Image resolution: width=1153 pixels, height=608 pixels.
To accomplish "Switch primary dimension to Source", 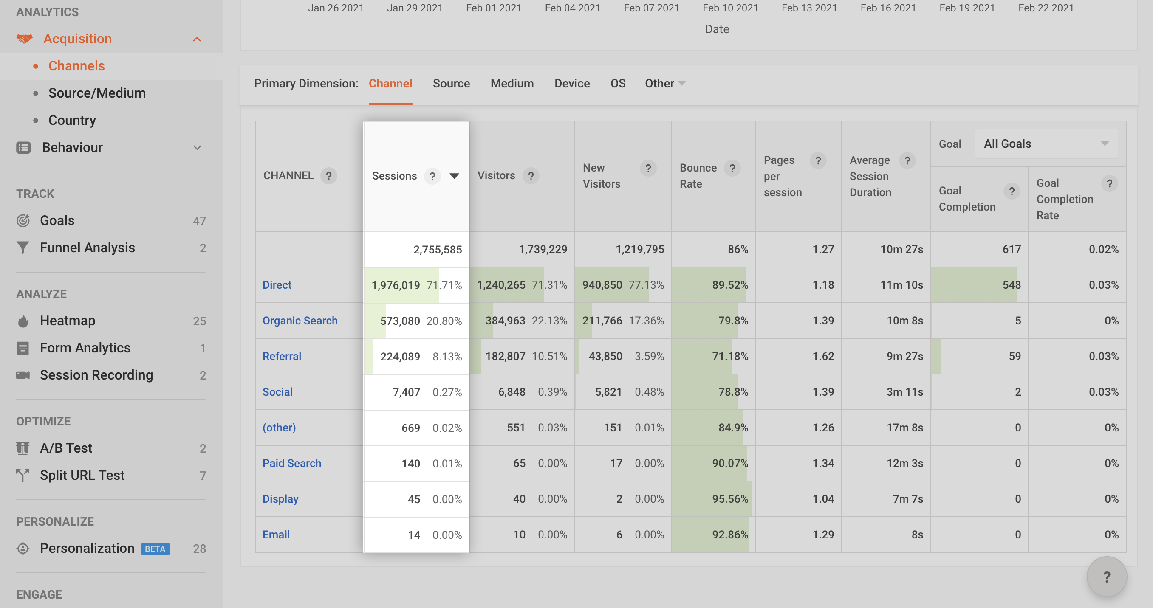I will (451, 84).
